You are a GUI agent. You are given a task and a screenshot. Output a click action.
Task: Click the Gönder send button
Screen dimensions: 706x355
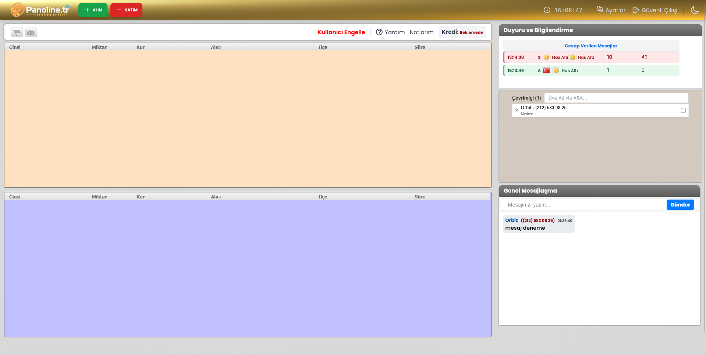680,205
